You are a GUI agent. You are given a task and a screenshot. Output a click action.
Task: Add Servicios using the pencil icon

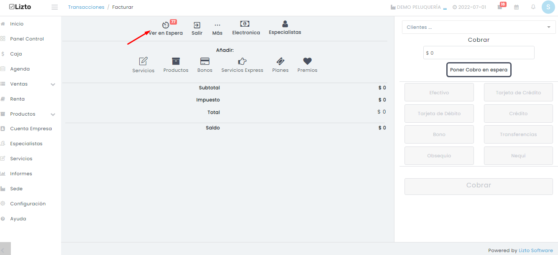(143, 61)
